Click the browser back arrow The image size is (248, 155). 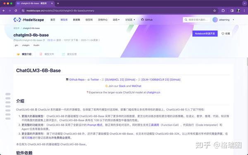pos(4,11)
